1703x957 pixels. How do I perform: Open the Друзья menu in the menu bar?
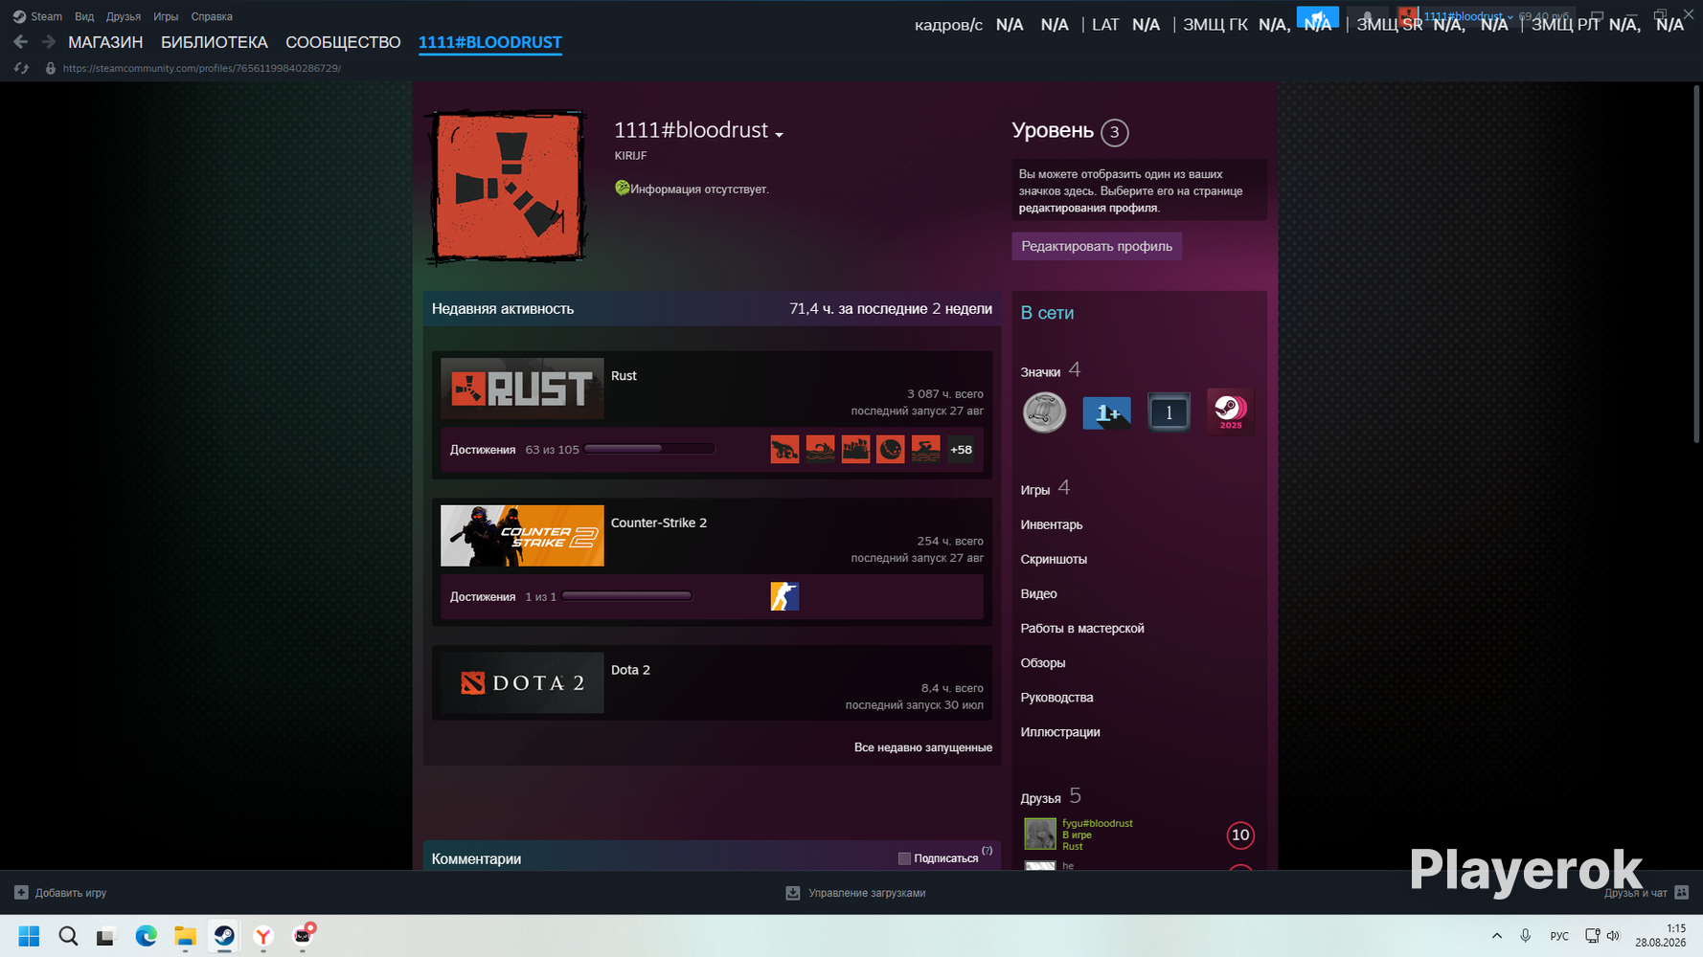pos(124,16)
